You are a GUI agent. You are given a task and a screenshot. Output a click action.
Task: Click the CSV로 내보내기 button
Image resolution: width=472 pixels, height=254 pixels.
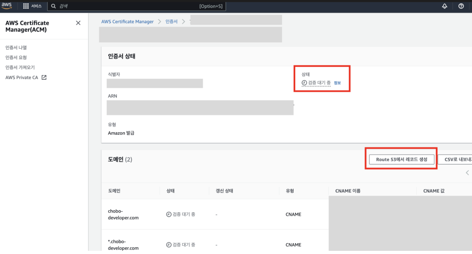455,160
